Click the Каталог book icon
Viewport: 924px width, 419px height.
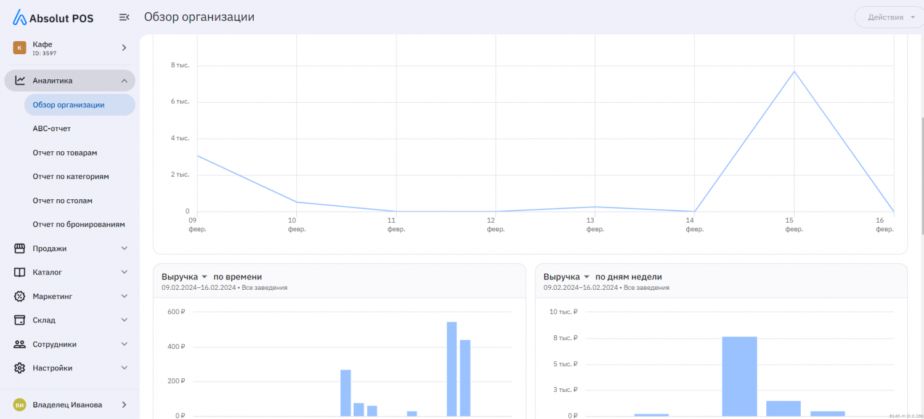tap(20, 272)
